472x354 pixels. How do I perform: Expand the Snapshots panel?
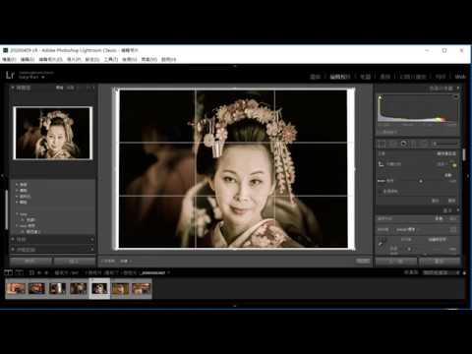pyautogui.click(x=13, y=240)
